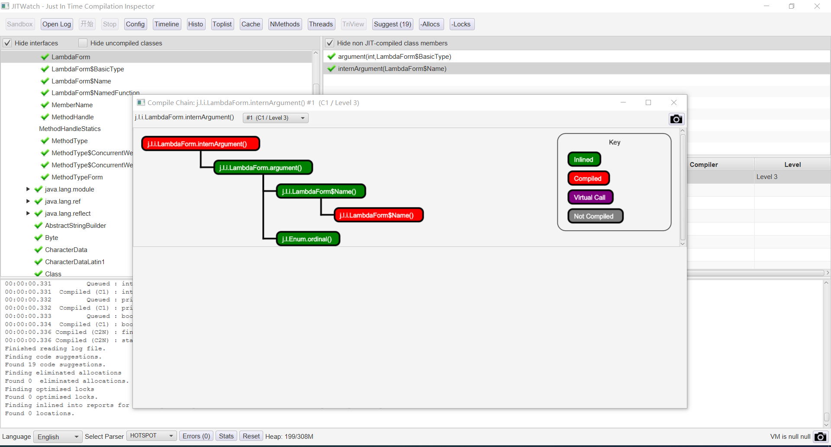Click the camera icon in bottom status bar
The width and height of the screenshot is (831, 447).
tap(820, 437)
